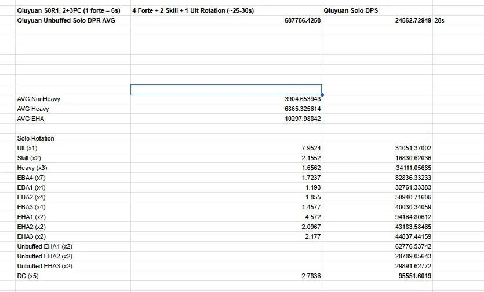Select the value 28789.05643
The width and height of the screenshot is (484, 292).
[x=413, y=257]
